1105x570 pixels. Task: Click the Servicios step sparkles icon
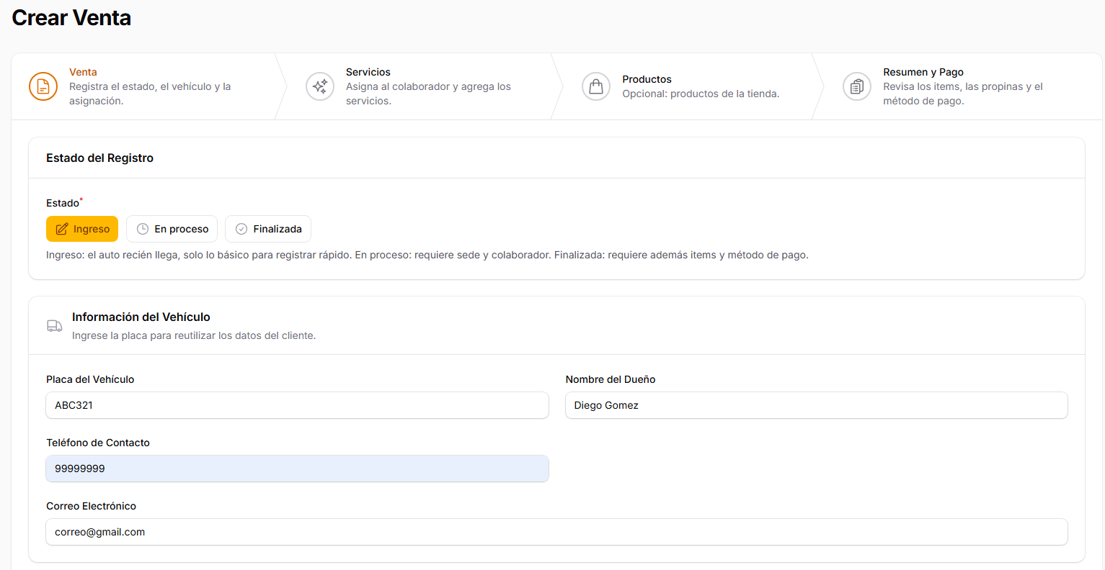coord(320,86)
